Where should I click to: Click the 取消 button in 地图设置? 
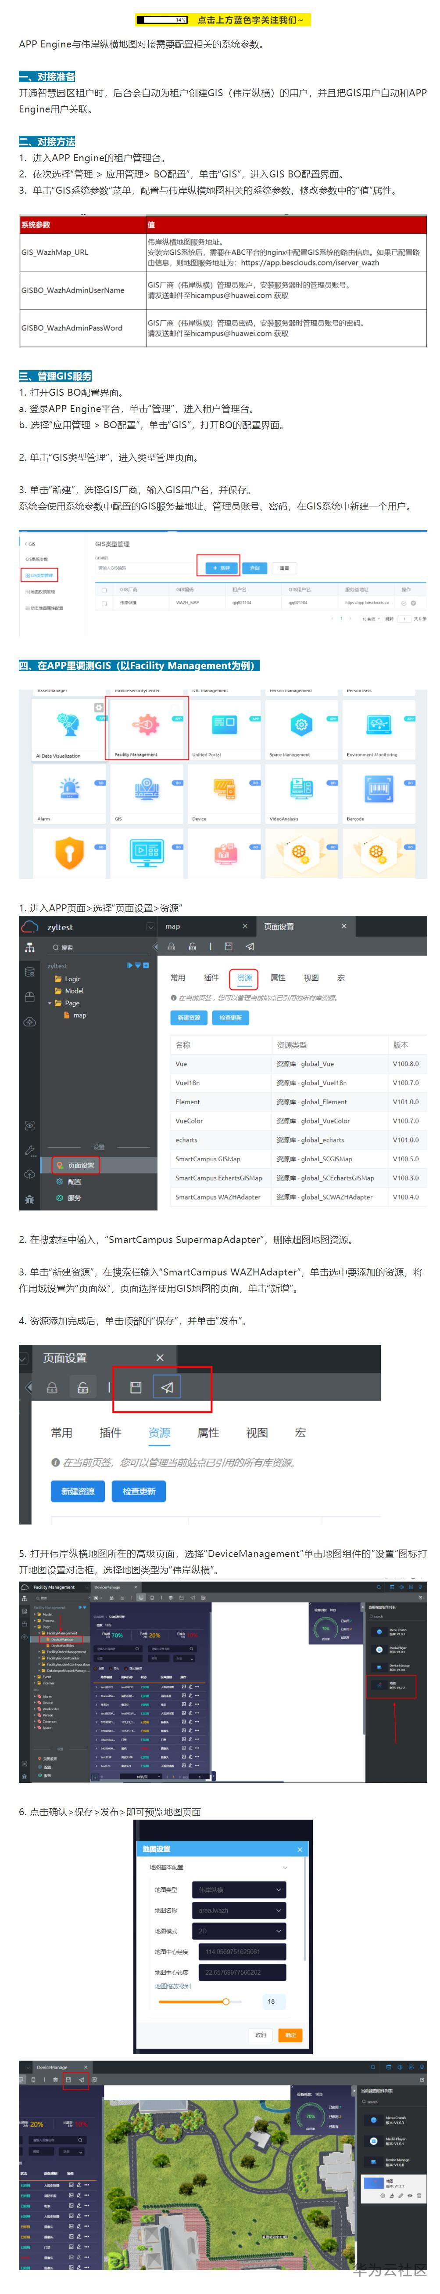click(x=261, y=2035)
